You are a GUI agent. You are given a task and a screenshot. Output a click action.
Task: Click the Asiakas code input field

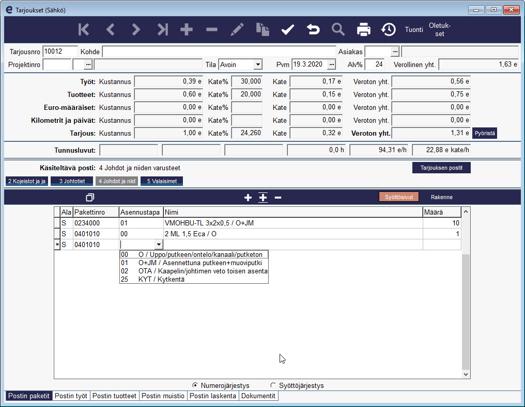[x=378, y=52]
